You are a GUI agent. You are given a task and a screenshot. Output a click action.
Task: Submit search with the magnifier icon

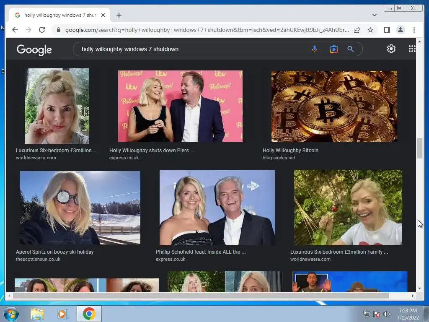[351, 49]
